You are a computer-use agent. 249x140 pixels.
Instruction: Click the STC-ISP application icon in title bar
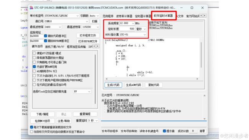pyautogui.click(x=31, y=8)
